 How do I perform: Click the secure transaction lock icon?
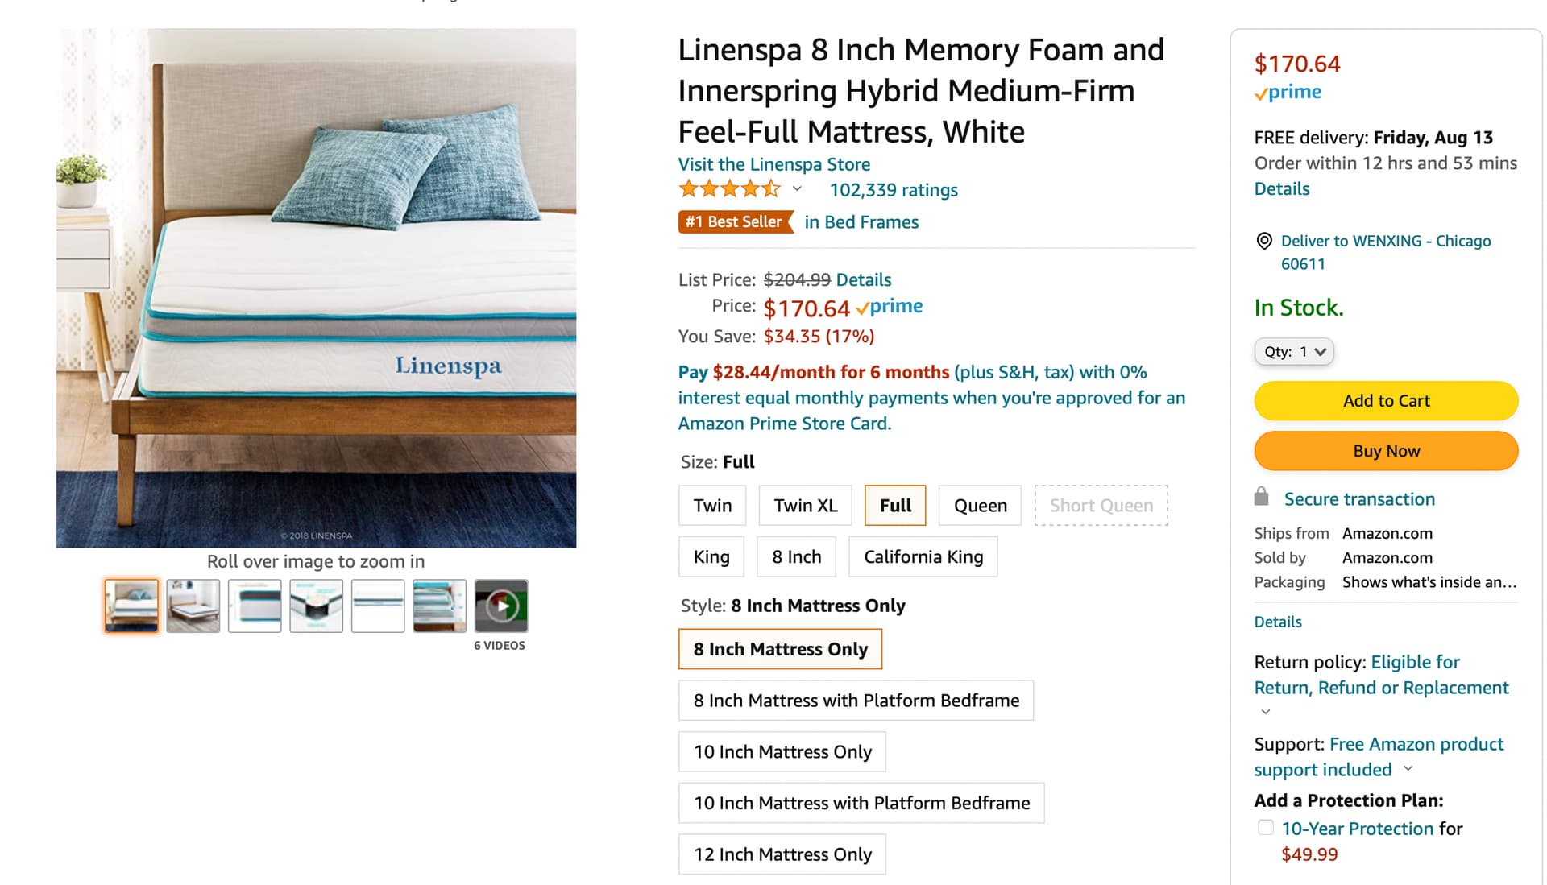[x=1262, y=498]
